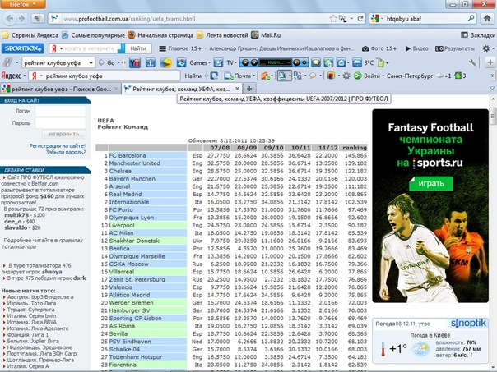Viewport: 497px width, 372px height.
Task: Open a new tab with plus button
Action: (250, 88)
